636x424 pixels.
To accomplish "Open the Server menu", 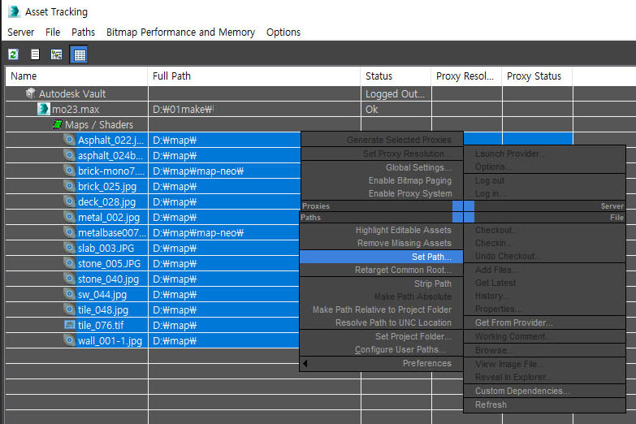I will [20, 32].
